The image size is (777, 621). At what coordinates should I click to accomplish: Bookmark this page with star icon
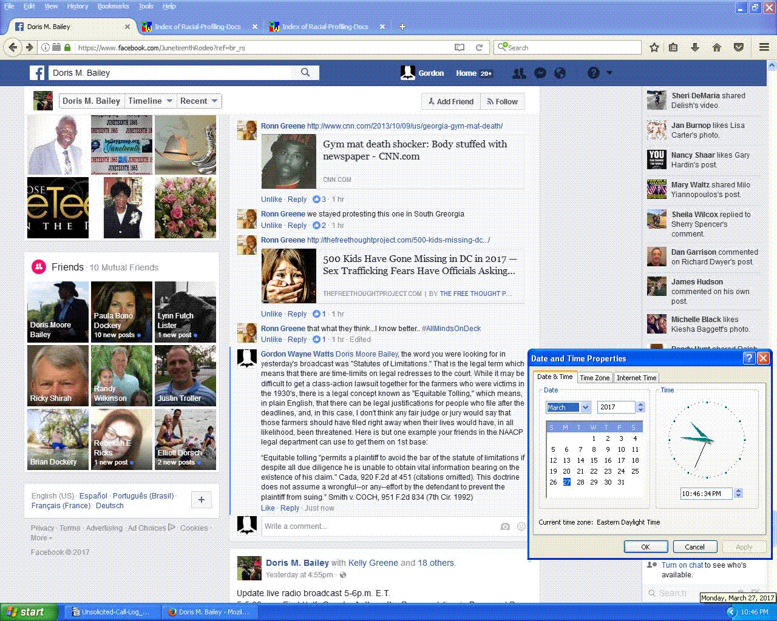(x=654, y=47)
